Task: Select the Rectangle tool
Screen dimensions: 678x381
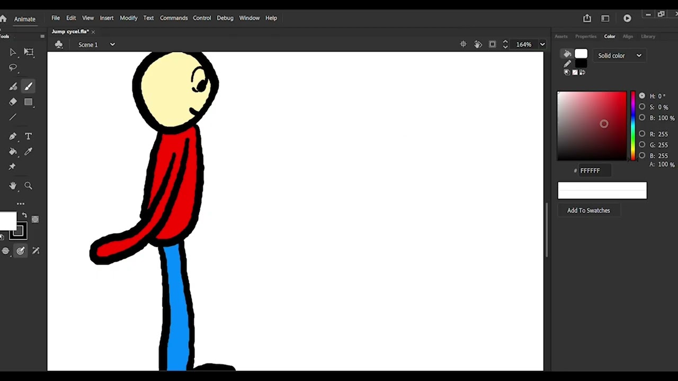Action: pyautogui.click(x=29, y=102)
